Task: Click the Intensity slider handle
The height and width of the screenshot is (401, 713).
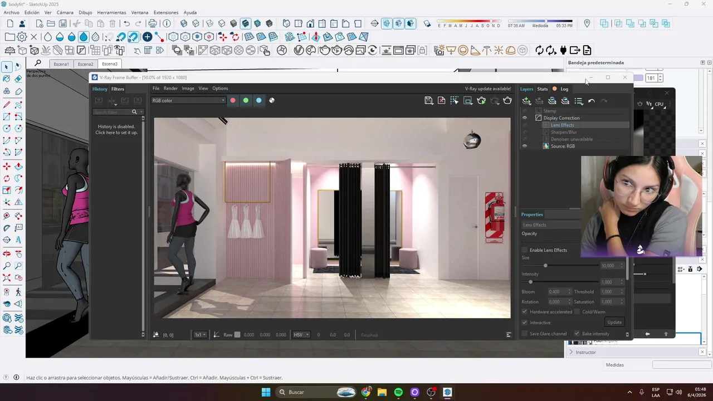Action: click(530, 282)
